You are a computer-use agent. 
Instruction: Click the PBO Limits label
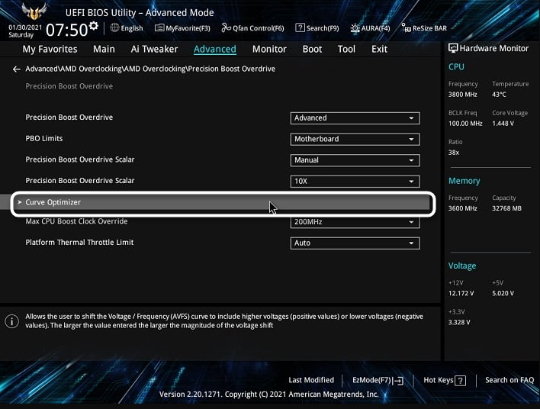coord(44,139)
